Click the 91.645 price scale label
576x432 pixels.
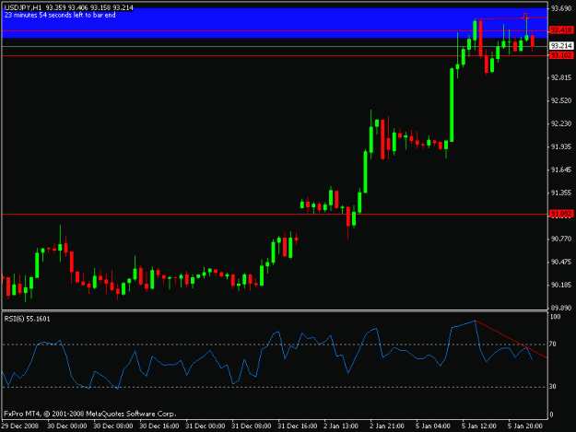561,169
